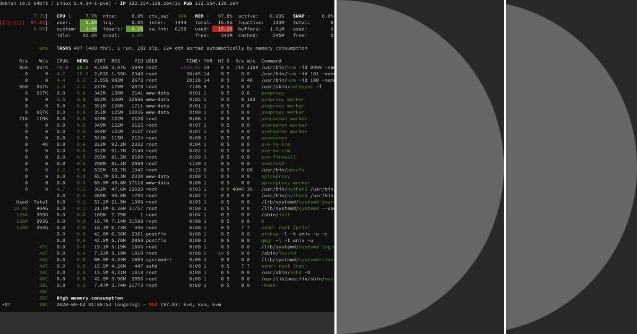Select the TASKS summary line
Image resolution: width=637 pixels, height=334 pixels.
pyautogui.click(x=63, y=48)
